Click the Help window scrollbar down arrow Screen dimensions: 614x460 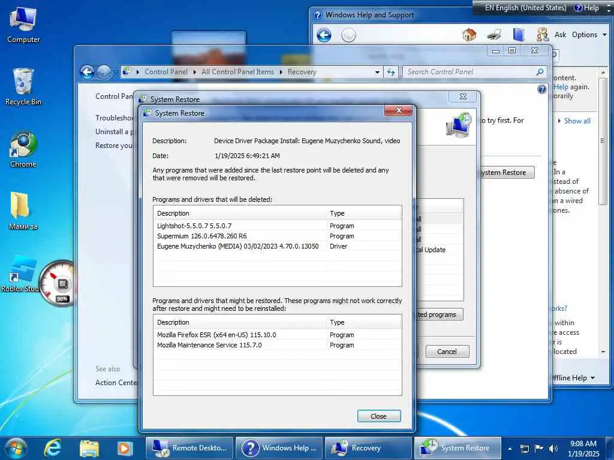pos(603,352)
